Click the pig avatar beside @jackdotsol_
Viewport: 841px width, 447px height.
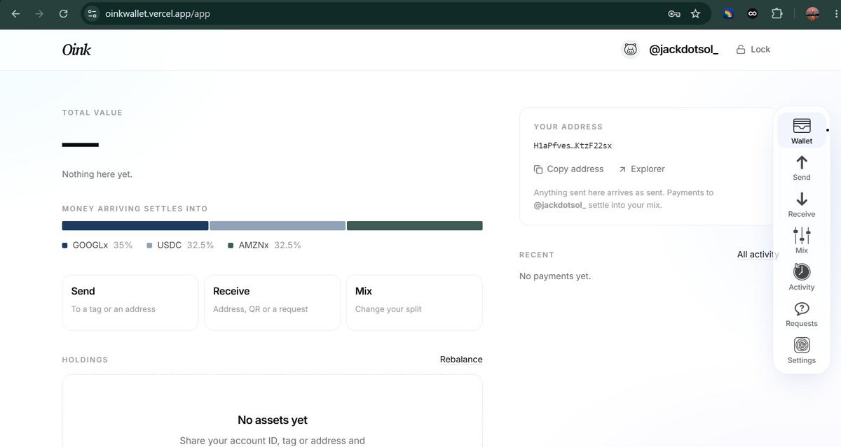[x=631, y=49]
